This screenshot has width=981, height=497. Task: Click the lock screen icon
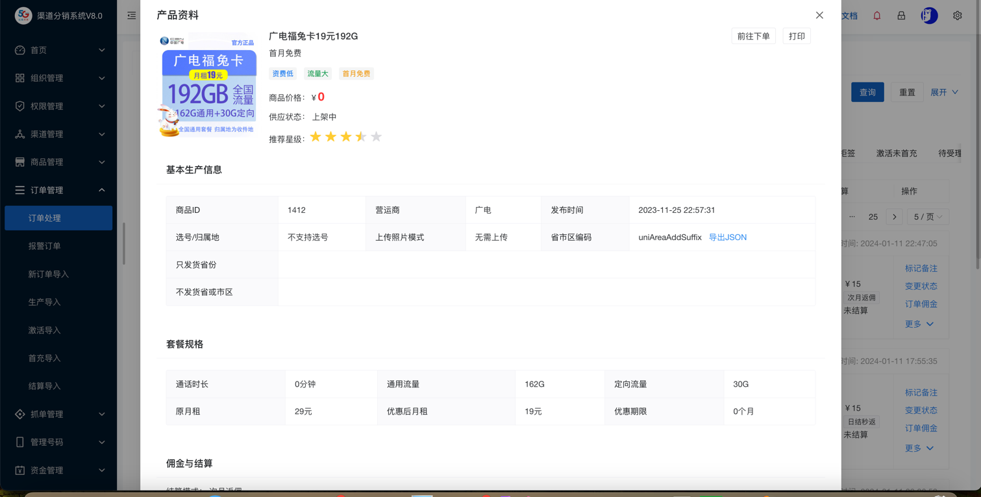tap(901, 16)
